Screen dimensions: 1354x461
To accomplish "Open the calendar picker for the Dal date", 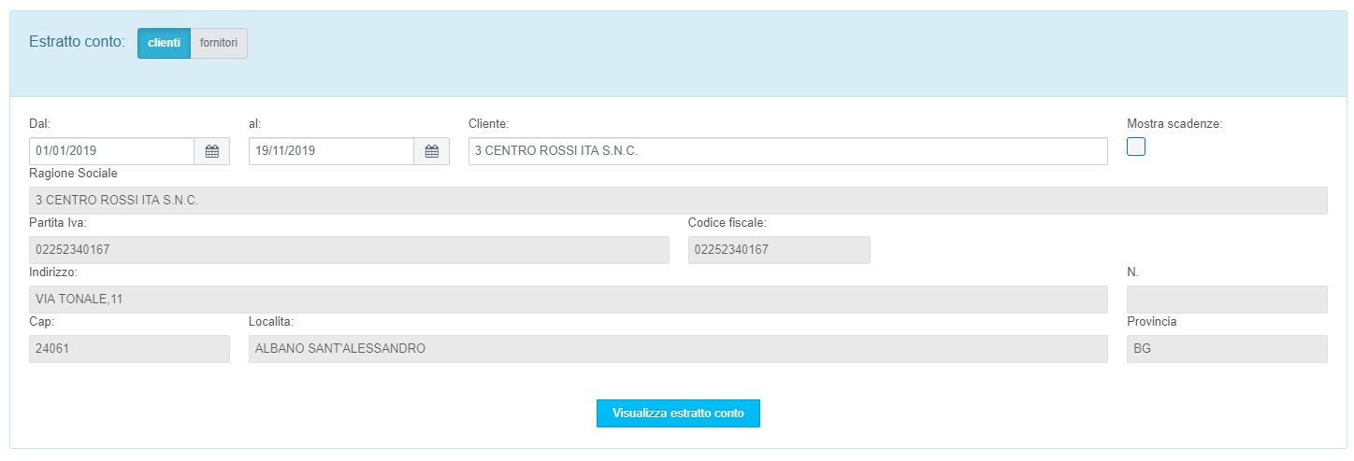I will [211, 151].
